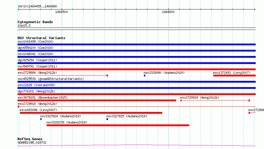Click the DGV Structural Variants track title
The width and height of the screenshot is (264, 149).
(x=42, y=38)
